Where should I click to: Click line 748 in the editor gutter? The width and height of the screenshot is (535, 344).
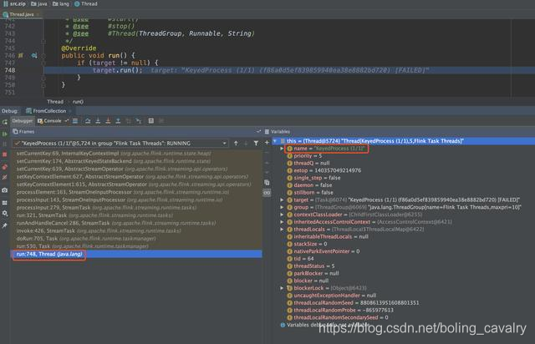[x=10, y=70]
